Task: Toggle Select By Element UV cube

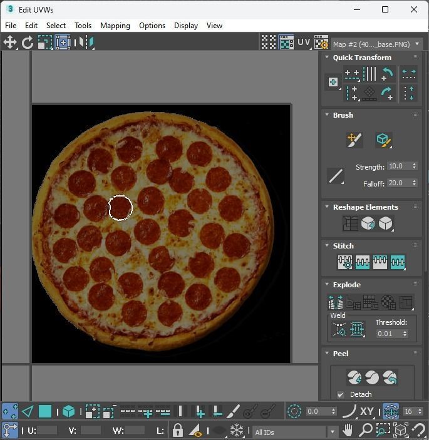Action: click(x=68, y=411)
